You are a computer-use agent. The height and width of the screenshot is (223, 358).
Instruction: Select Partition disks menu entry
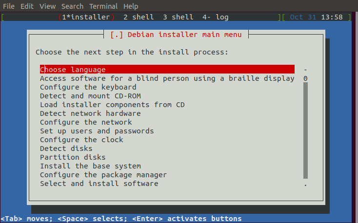click(x=72, y=157)
